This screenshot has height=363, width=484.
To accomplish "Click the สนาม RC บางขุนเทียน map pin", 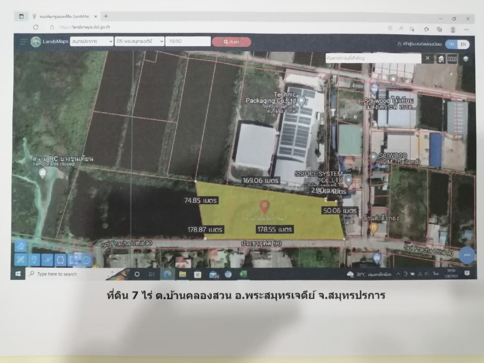I will click(x=43, y=173).
